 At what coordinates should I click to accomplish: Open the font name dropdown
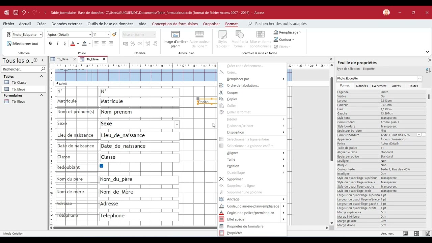coord(90,34)
